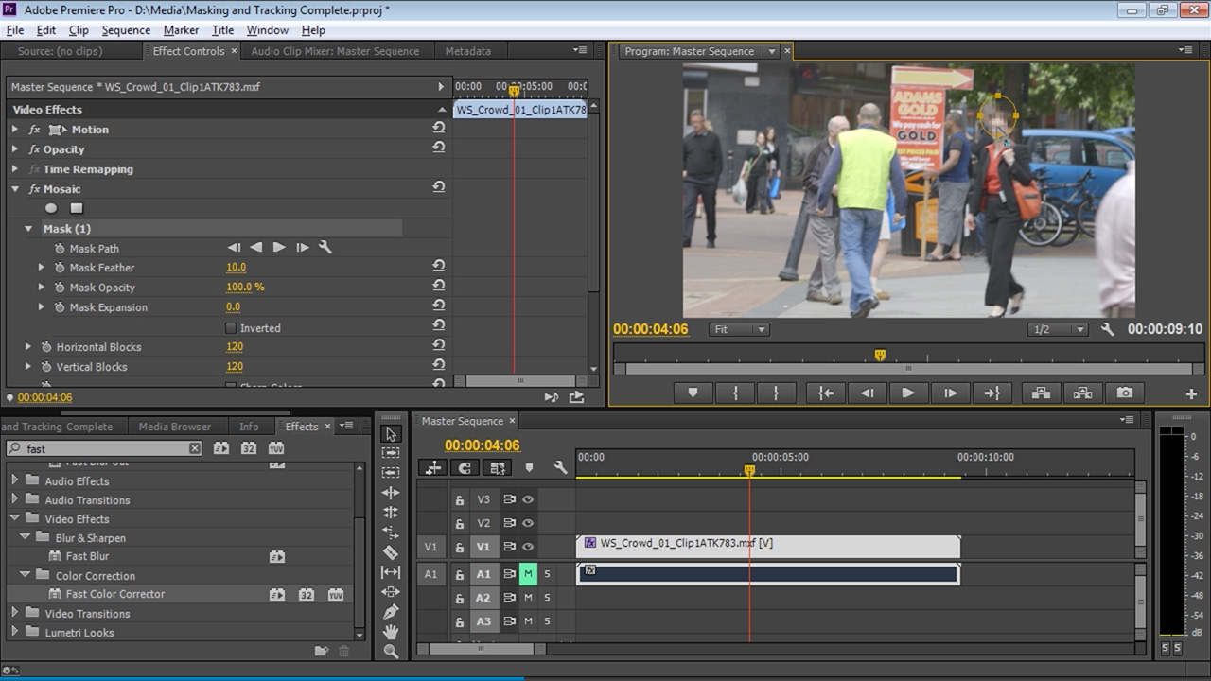The width and height of the screenshot is (1211, 681).
Task: Open mask tracking method wrench options
Action: pos(325,248)
